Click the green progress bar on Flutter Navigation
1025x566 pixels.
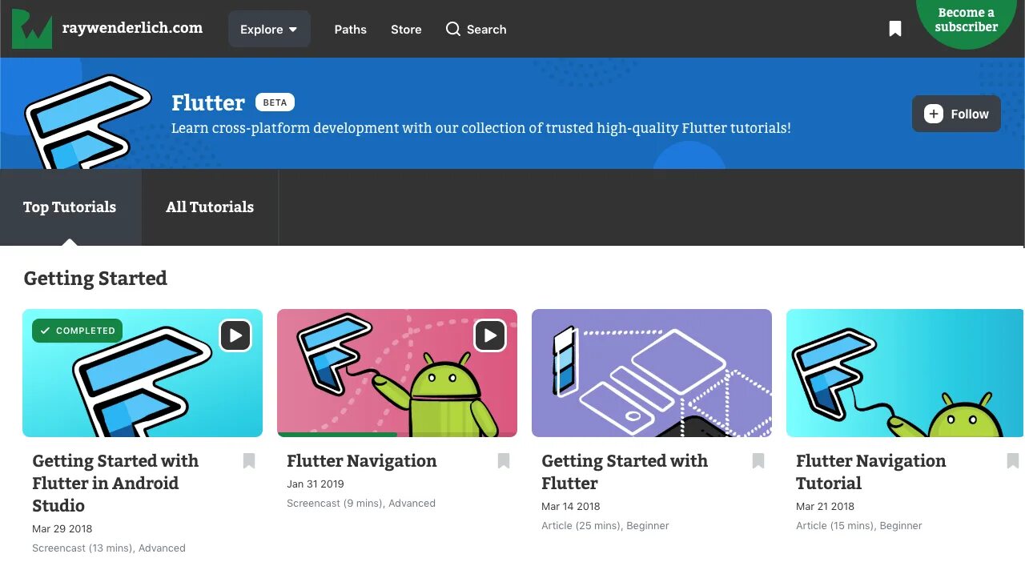pos(337,435)
